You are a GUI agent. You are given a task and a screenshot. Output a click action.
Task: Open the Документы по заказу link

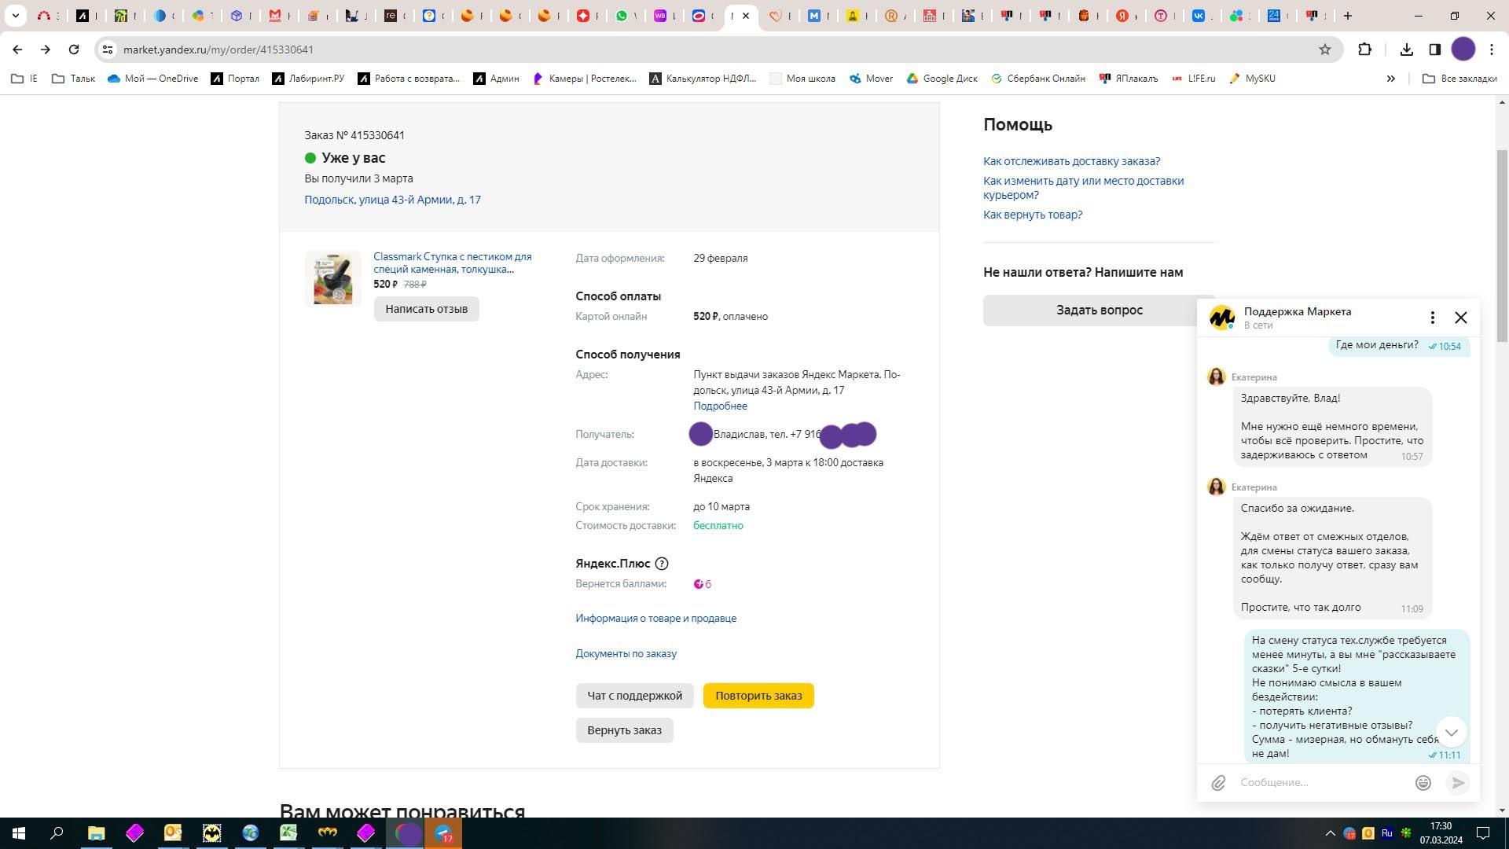pyautogui.click(x=626, y=653)
